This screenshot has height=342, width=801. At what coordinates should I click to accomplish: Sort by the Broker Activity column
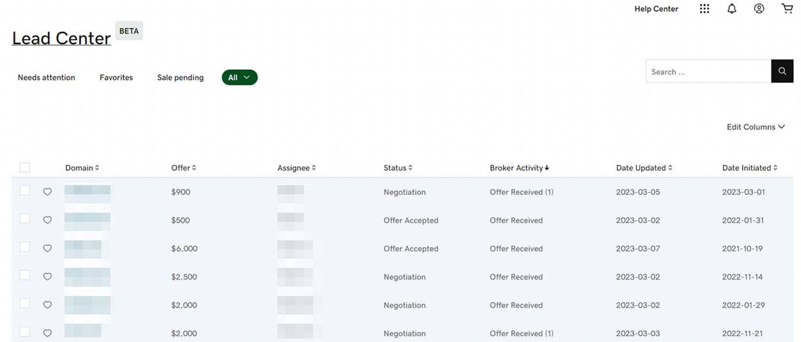pos(519,168)
